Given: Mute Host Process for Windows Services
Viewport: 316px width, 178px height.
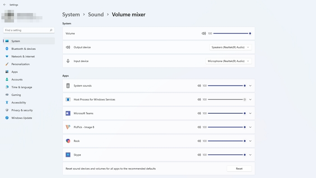Looking at the screenshot, I should click(x=199, y=99).
